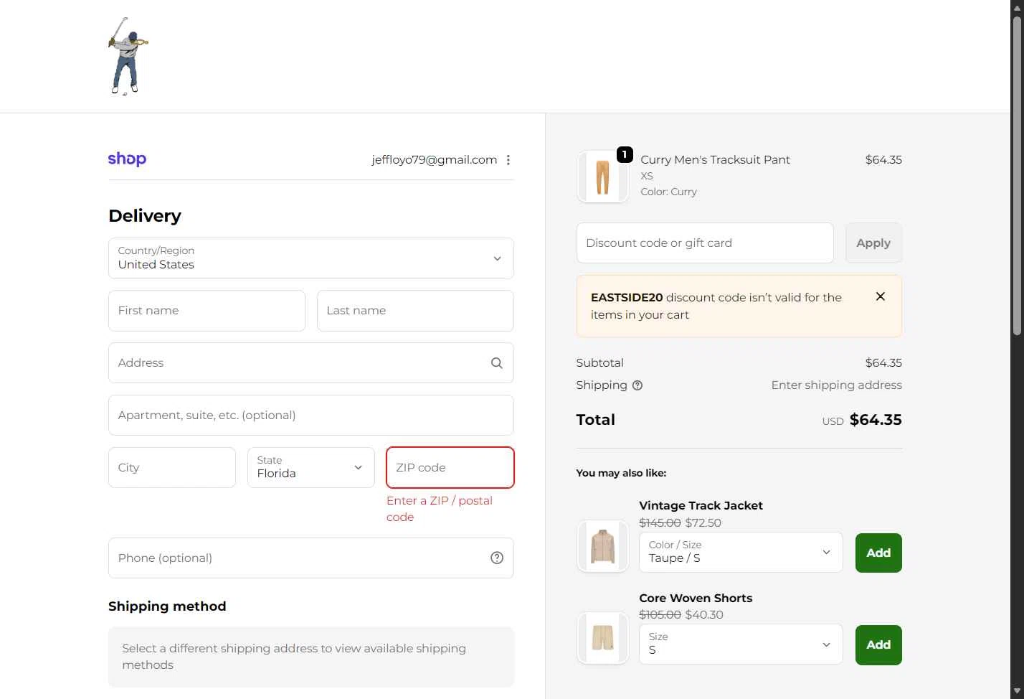Viewport: 1024px width, 699px height.
Task: Click the cart item quantity badge
Action: click(625, 154)
